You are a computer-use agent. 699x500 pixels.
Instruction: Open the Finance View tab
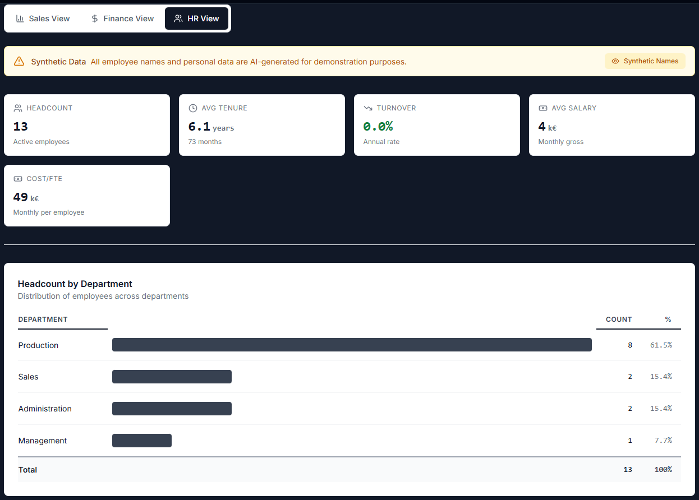pyautogui.click(x=122, y=18)
